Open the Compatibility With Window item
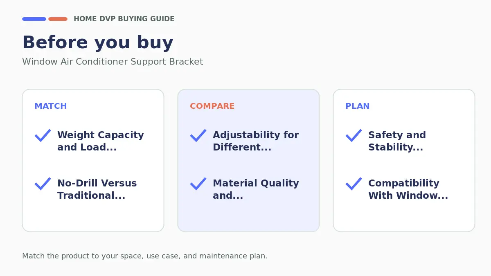This screenshot has height=276, width=491. (x=408, y=189)
